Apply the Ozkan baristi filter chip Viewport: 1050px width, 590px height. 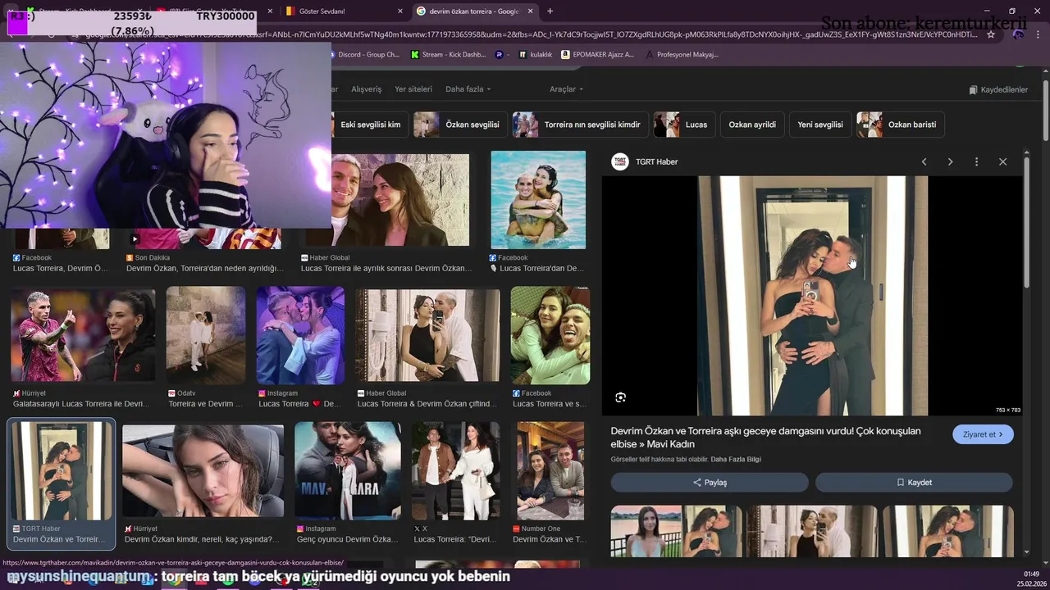pos(900,125)
